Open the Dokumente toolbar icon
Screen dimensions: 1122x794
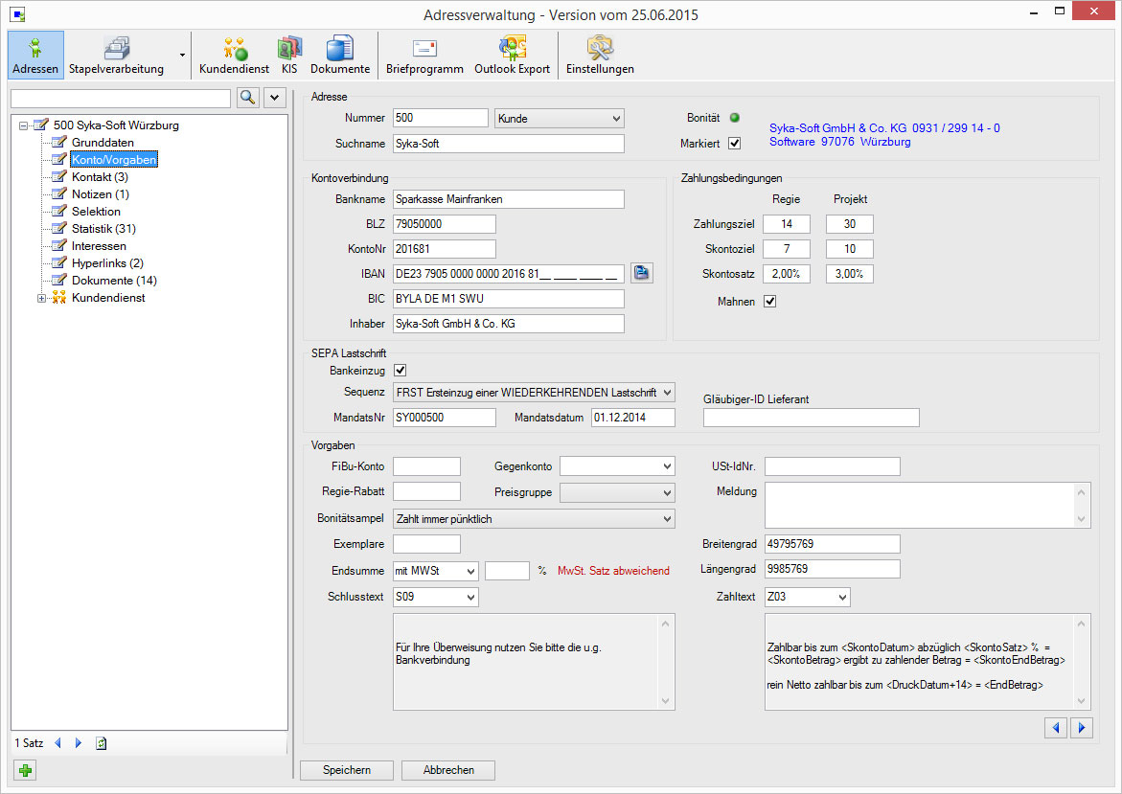point(339,55)
